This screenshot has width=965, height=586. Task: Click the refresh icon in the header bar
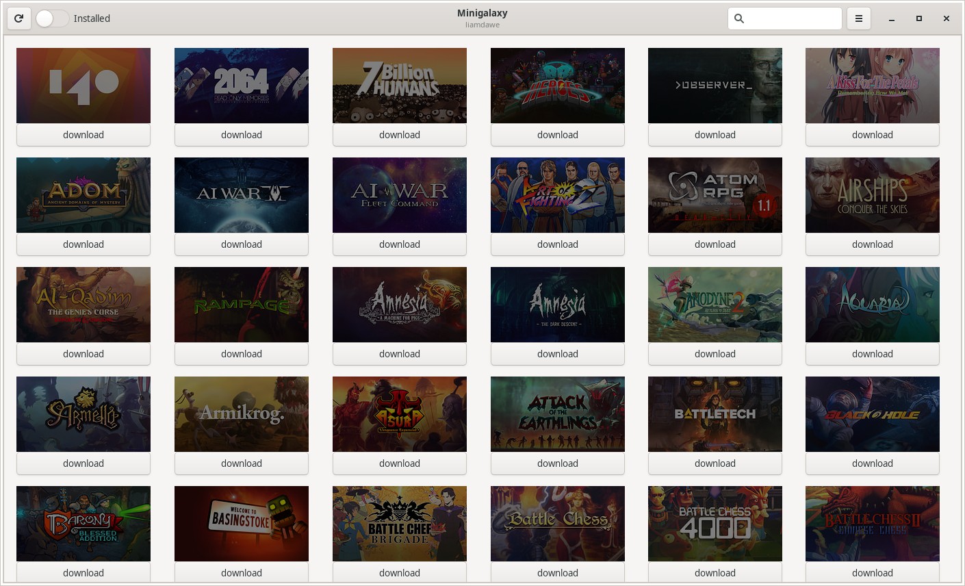(18, 18)
